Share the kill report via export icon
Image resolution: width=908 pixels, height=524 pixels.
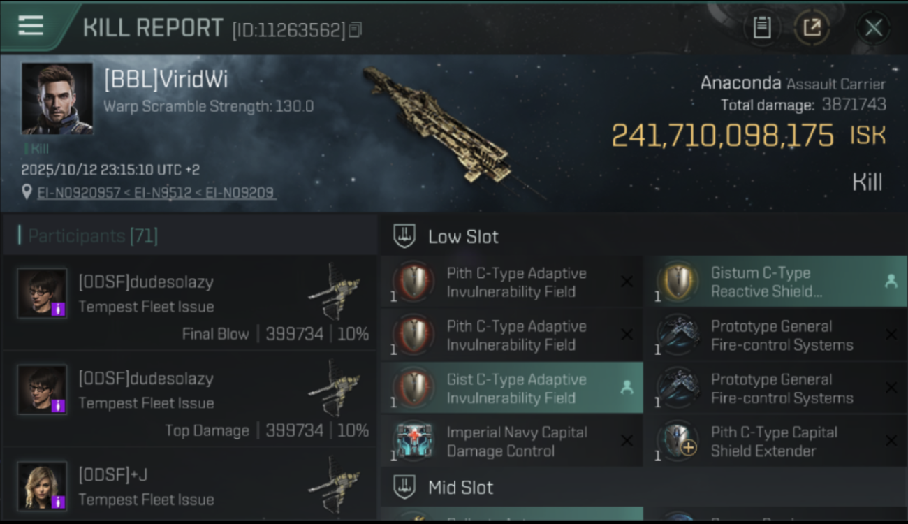tap(812, 28)
